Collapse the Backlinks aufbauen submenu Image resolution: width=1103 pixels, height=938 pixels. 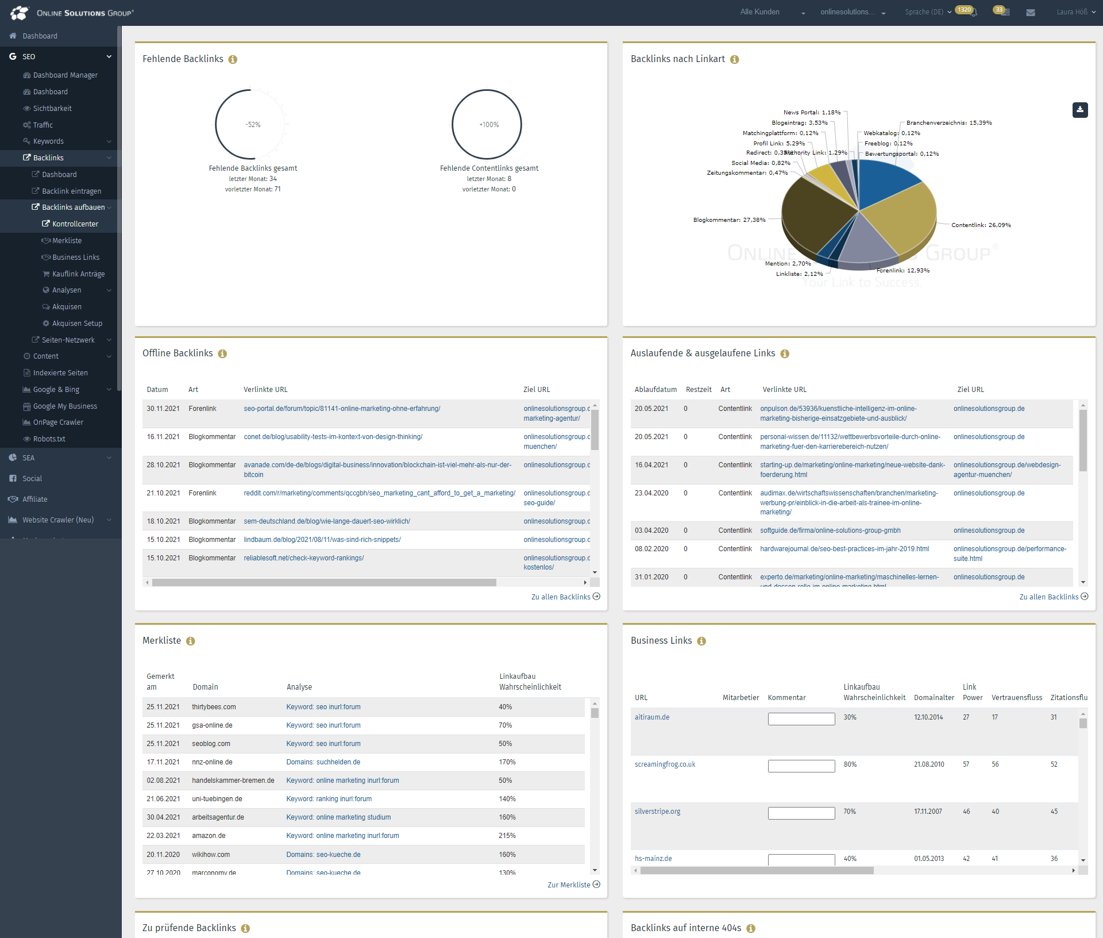coord(109,207)
